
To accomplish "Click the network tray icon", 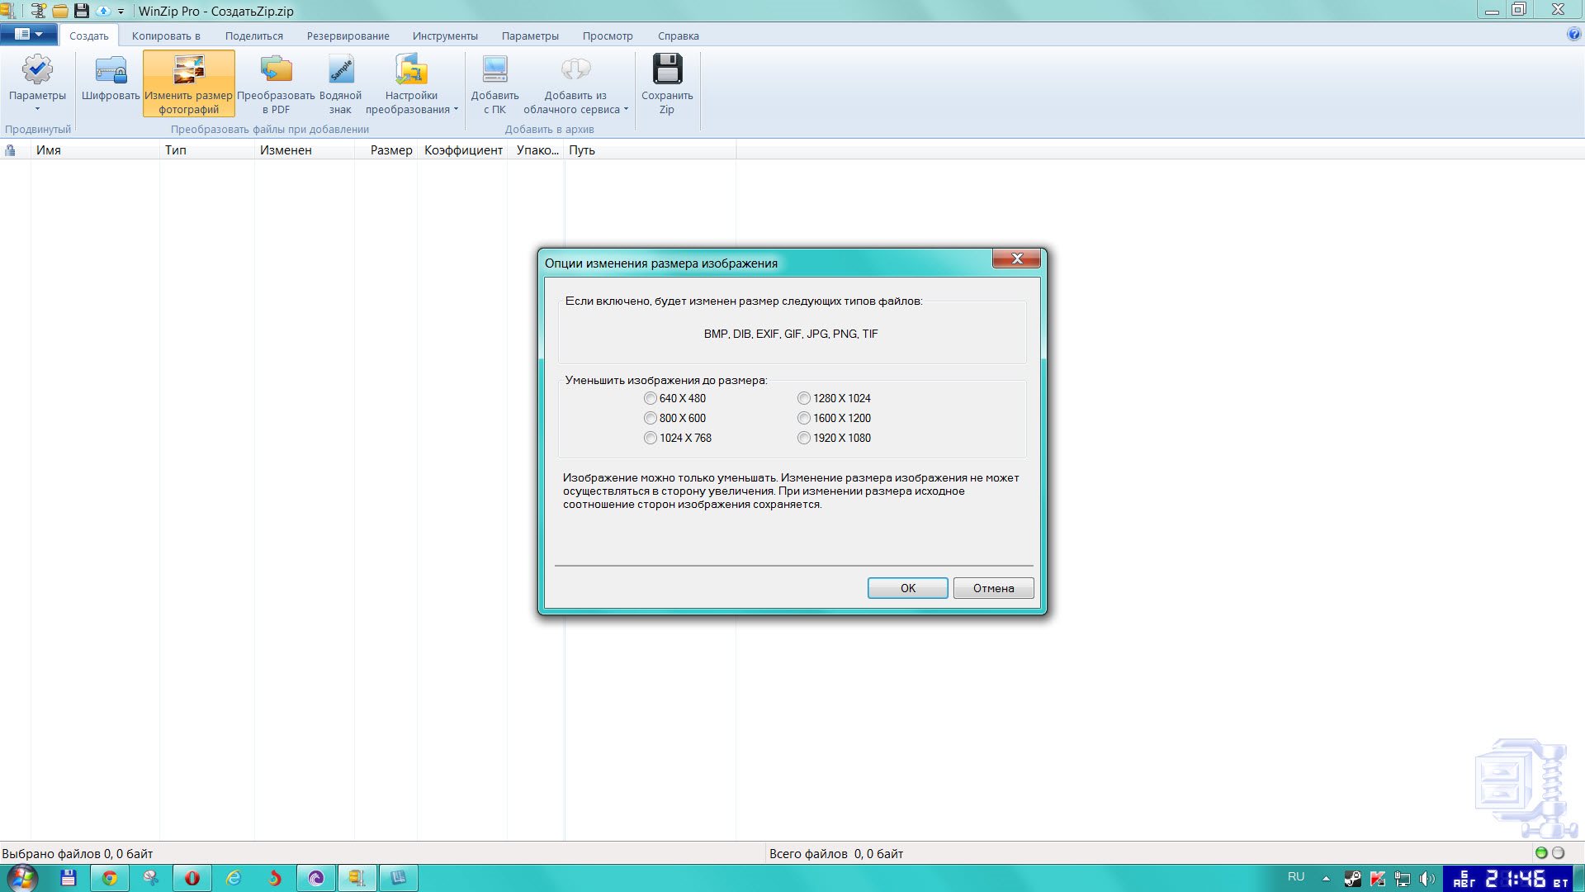I will tap(1402, 879).
